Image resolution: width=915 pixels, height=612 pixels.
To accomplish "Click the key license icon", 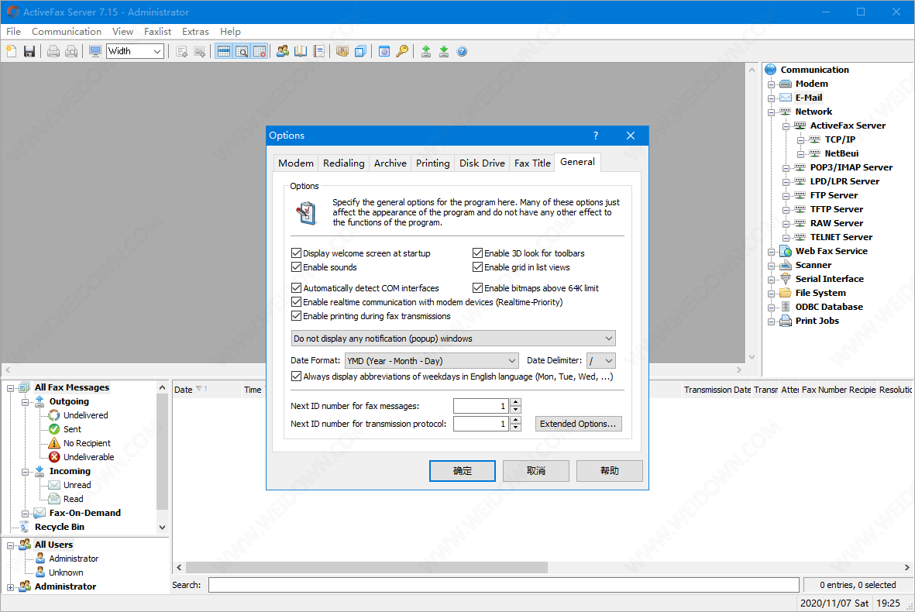I will (x=402, y=51).
